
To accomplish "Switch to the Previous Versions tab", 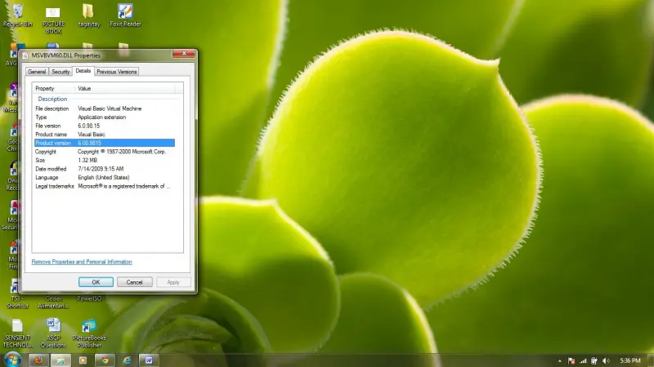I will pyautogui.click(x=117, y=72).
